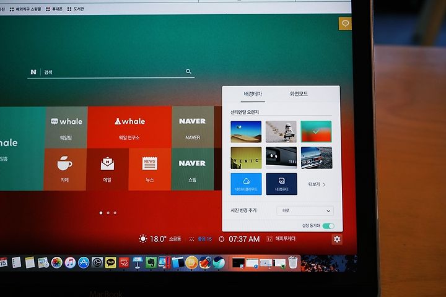Select the dark car headlights thumbnail
This screenshot has width=446, height=297.
[x=281, y=158]
